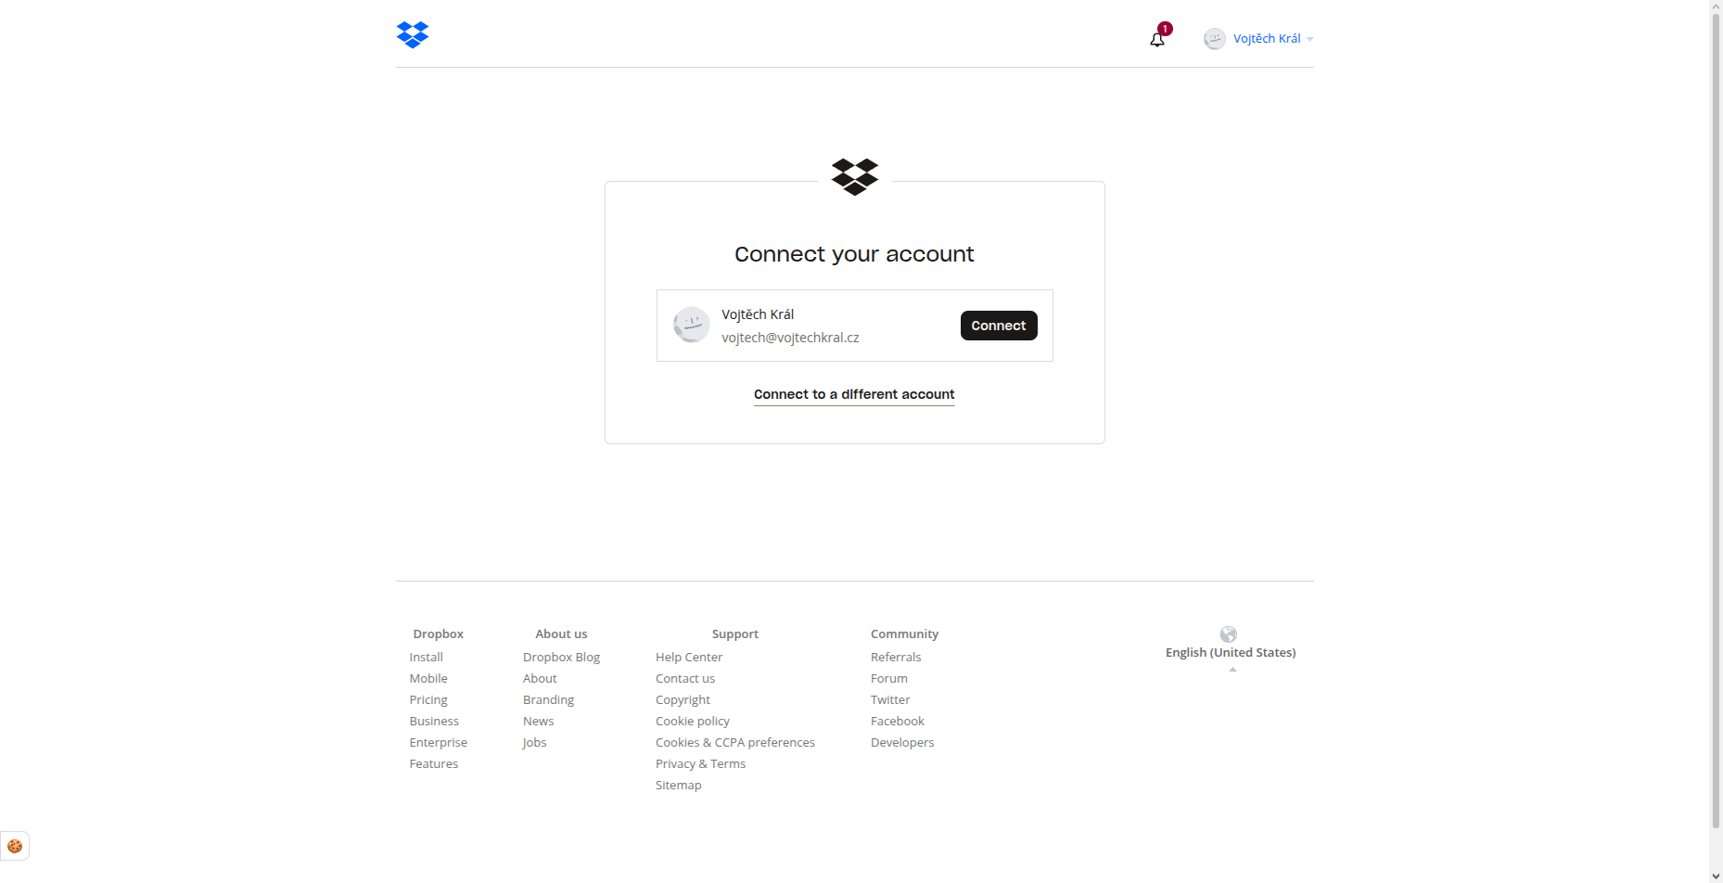Open the Forum link
The width and height of the screenshot is (1723, 883).
(x=889, y=678)
